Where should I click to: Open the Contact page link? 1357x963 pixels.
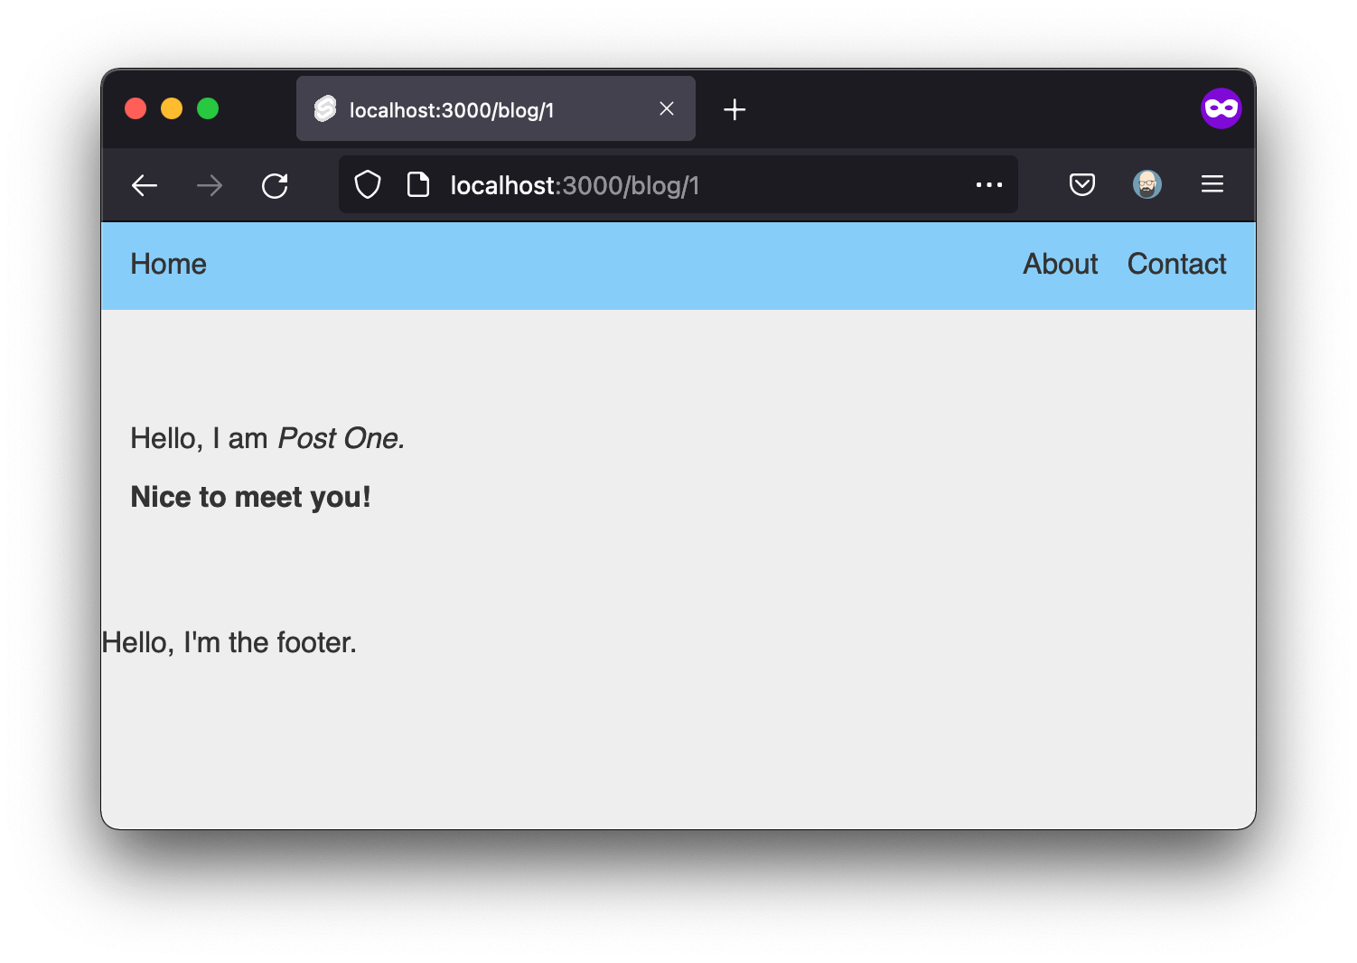[x=1176, y=264]
